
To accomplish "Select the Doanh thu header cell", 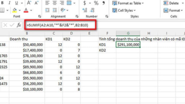I will tap(27, 39).
